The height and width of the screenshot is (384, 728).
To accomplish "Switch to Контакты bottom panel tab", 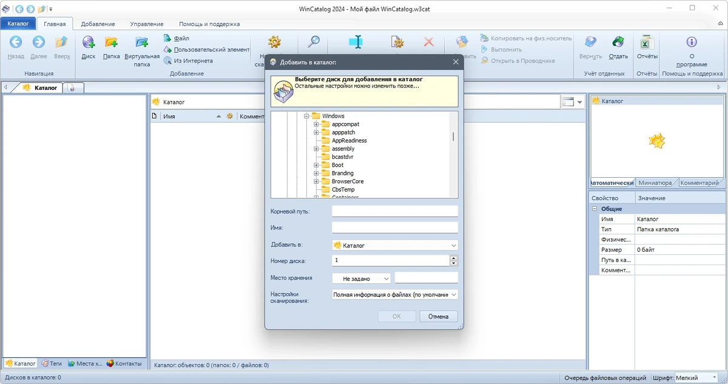I will tap(124, 363).
